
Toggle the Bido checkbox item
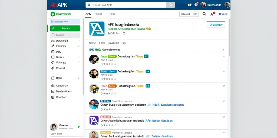click(53, 52)
